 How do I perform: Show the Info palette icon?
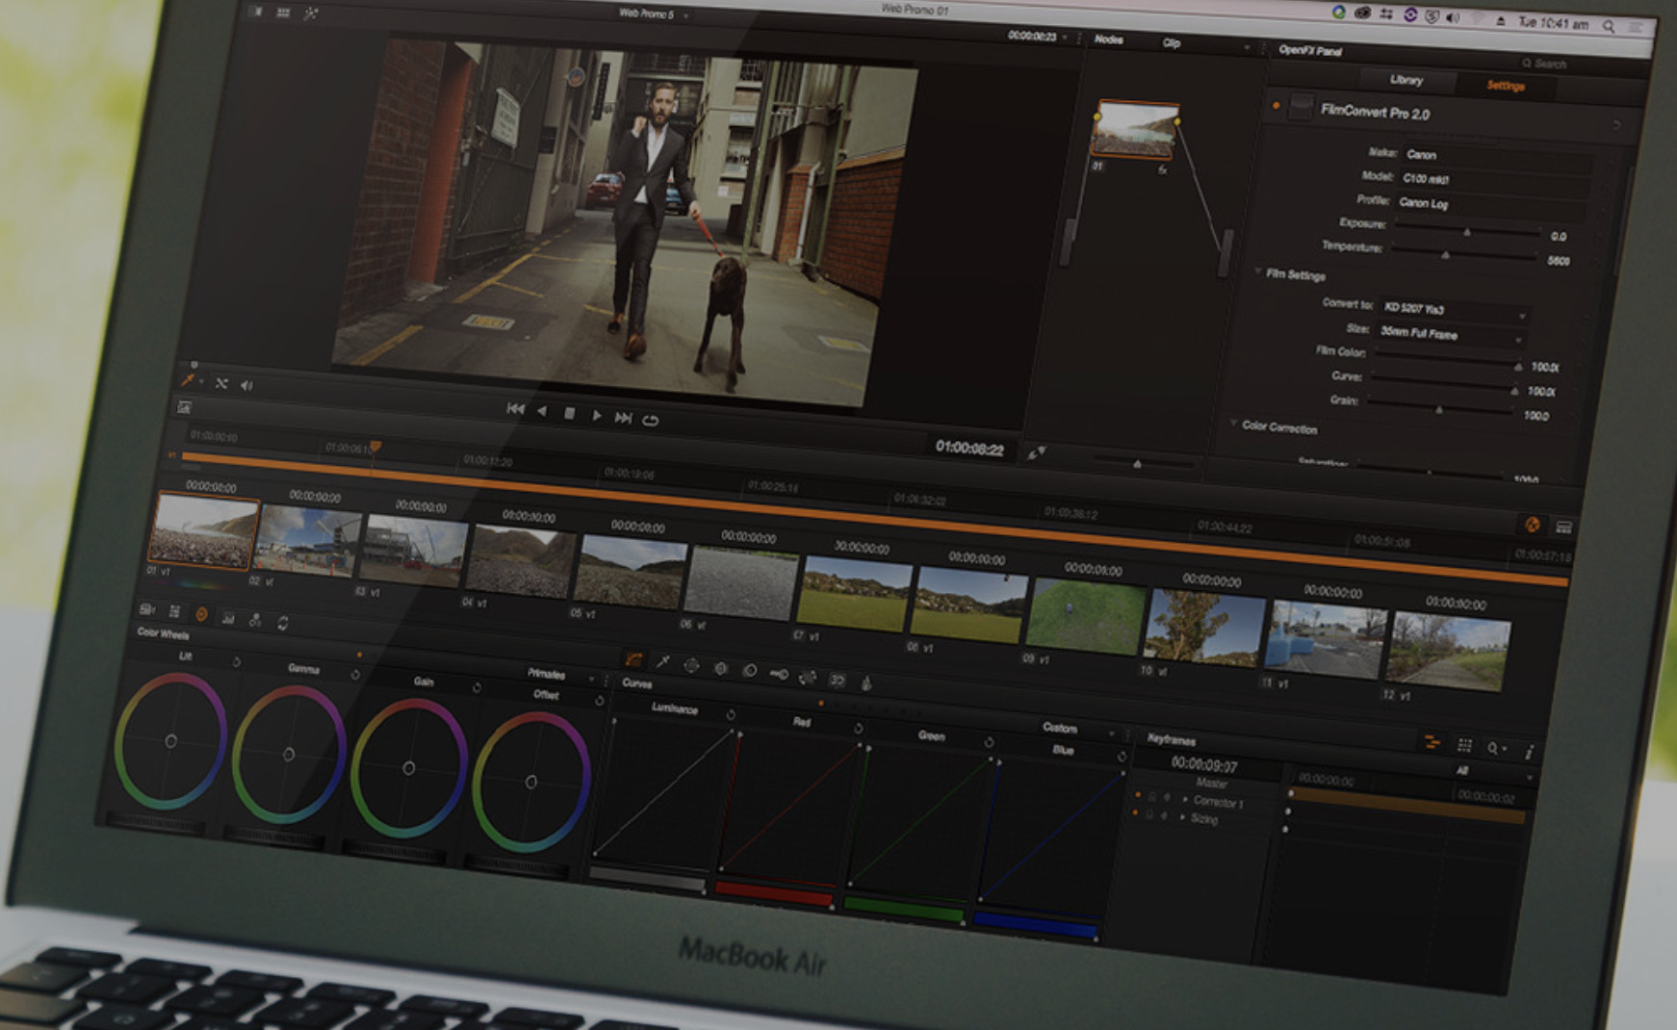point(1528,752)
